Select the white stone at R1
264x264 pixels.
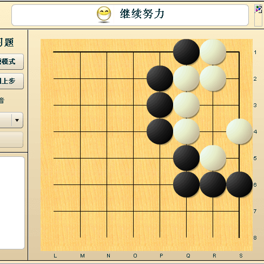pyautogui.click(x=213, y=52)
